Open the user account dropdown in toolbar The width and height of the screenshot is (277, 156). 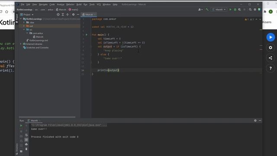click(x=200, y=10)
